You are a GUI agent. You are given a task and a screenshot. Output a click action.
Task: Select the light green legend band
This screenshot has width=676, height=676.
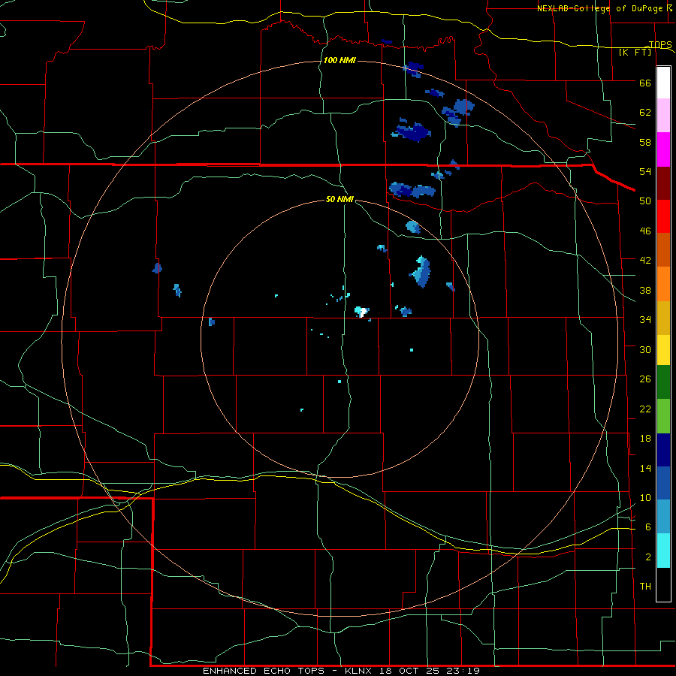(x=663, y=416)
